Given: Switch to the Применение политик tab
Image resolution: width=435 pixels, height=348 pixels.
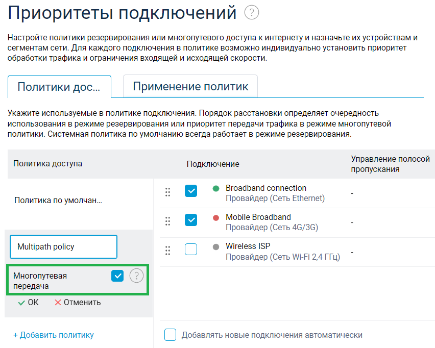Looking at the screenshot, I should (x=190, y=86).
